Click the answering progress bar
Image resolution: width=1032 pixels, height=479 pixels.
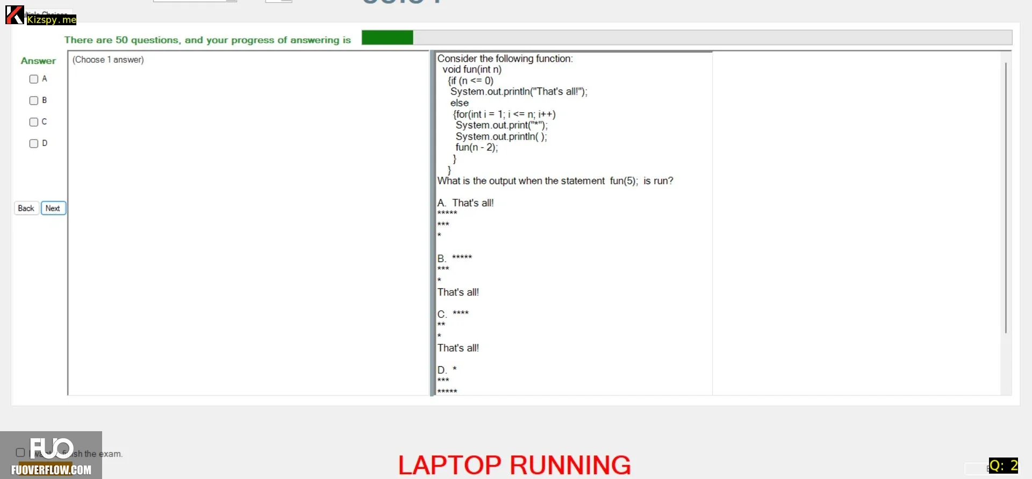[x=687, y=38]
